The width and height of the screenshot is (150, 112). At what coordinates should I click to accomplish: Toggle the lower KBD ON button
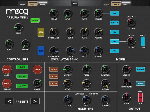[x=54, y=83]
